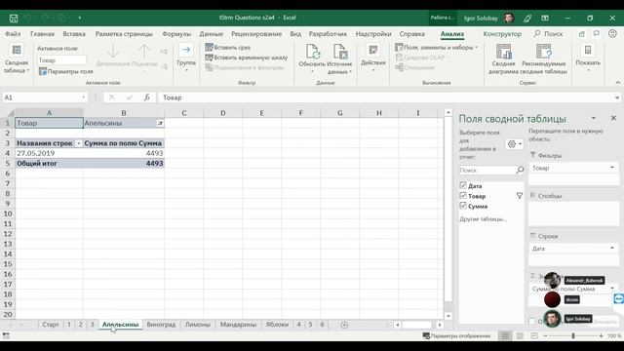Click the zoom in plus button
624x351 pixels.
601,336
